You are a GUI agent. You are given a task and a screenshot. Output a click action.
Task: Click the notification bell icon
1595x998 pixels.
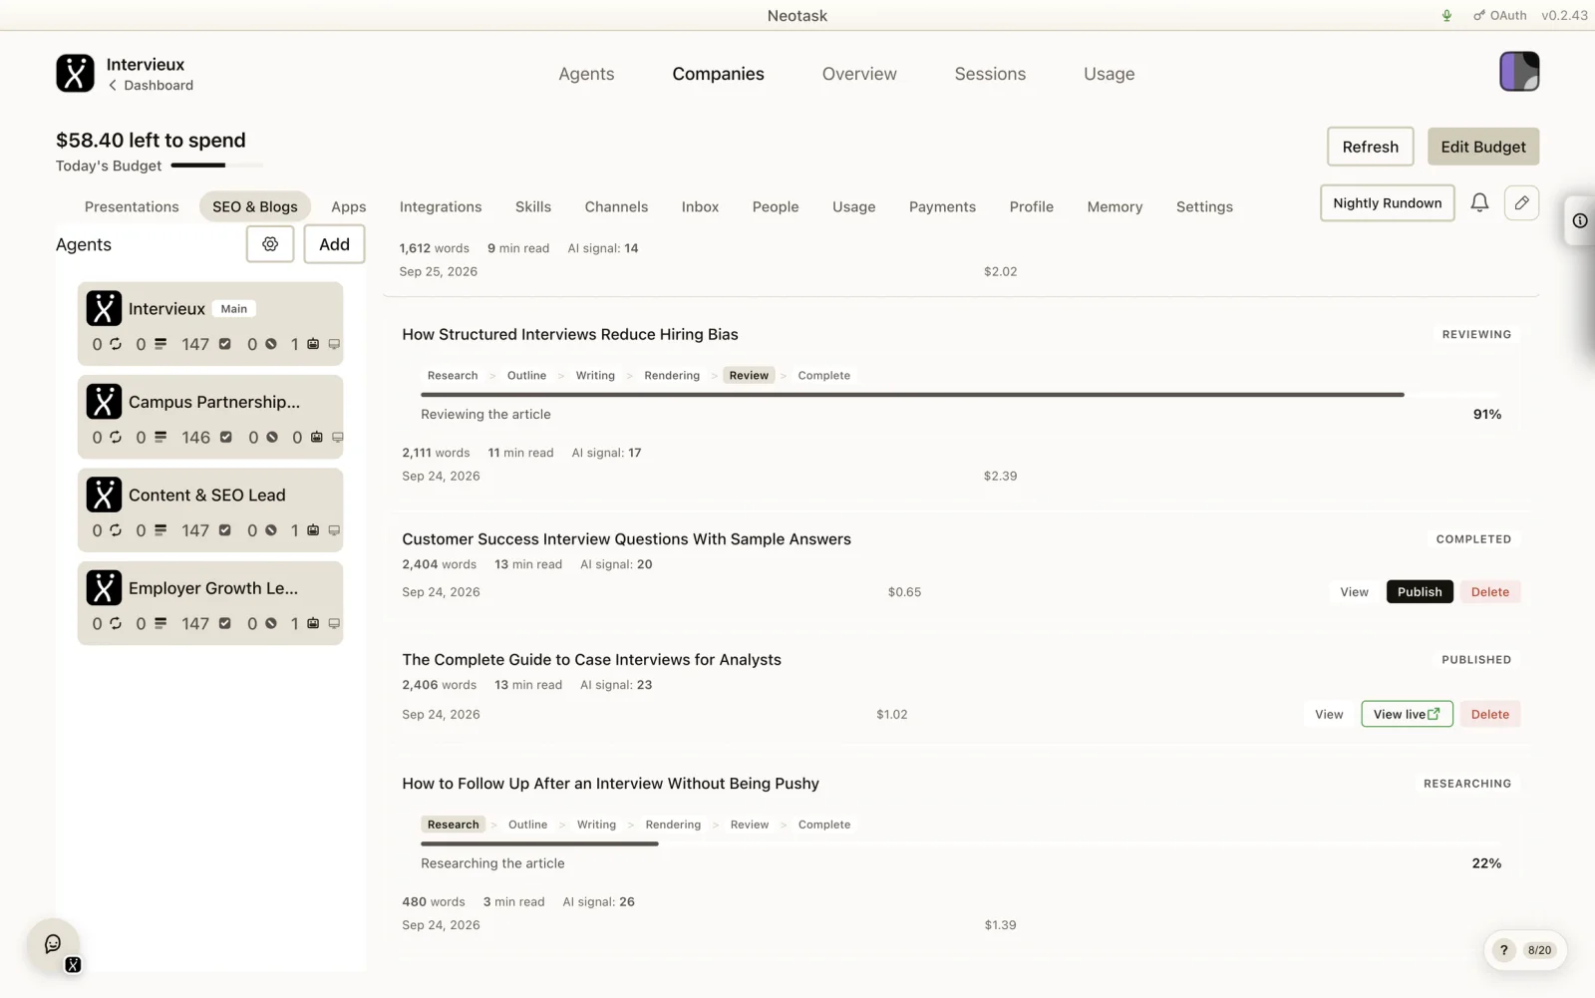[x=1479, y=202]
